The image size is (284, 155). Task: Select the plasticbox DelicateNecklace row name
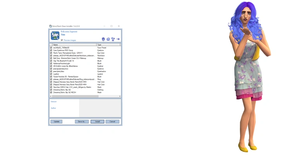click(74, 55)
